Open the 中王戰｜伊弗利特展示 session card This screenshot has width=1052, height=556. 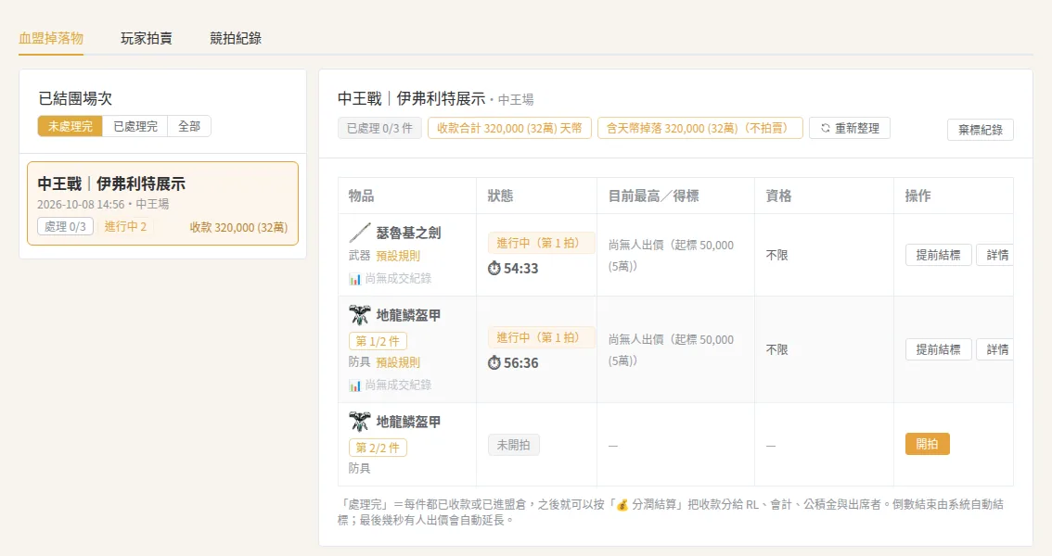coord(163,203)
